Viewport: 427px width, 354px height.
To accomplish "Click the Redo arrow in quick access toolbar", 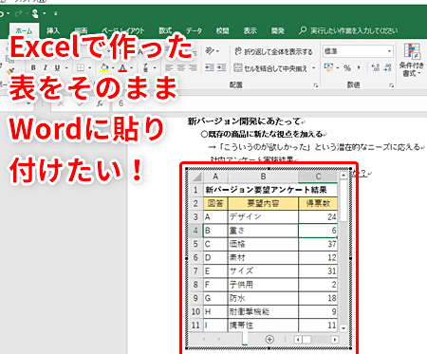I will click(19, 13).
